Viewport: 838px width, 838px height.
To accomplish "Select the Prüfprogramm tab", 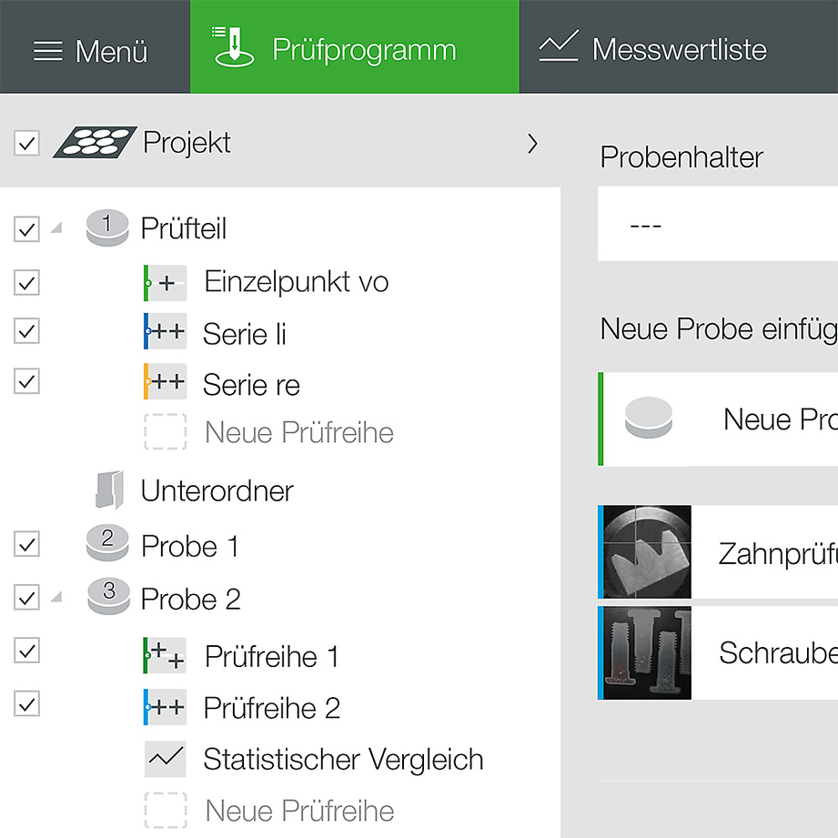I will (x=354, y=47).
